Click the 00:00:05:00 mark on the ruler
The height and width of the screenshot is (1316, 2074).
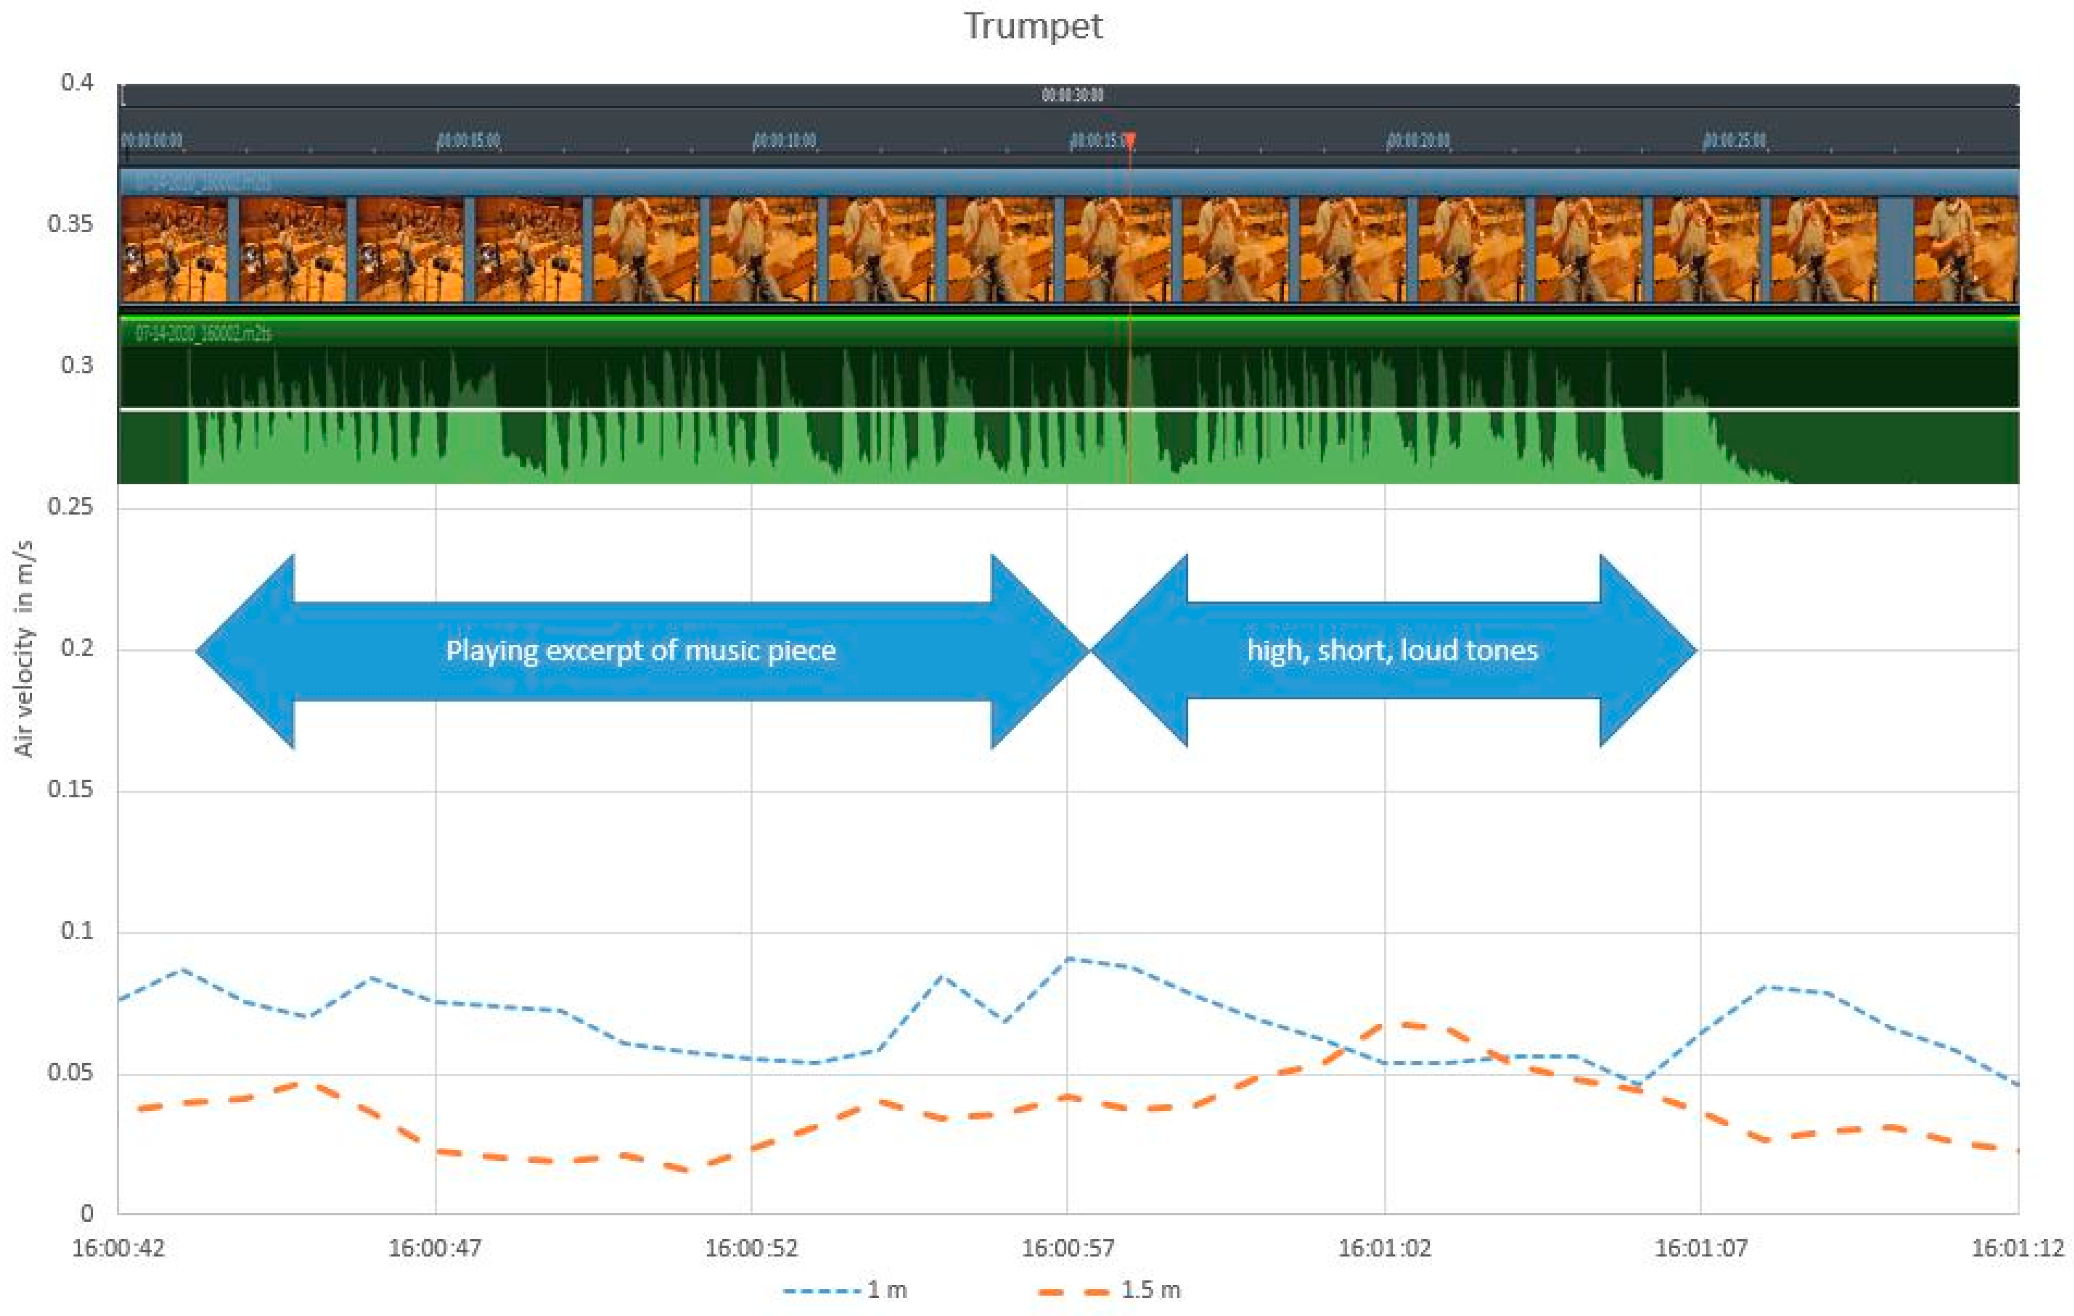click(x=469, y=140)
